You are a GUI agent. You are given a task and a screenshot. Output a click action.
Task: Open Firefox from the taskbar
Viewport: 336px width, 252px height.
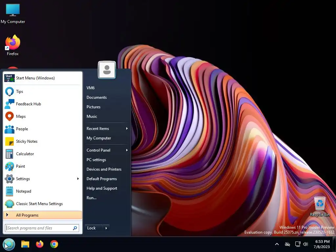click(x=40, y=244)
